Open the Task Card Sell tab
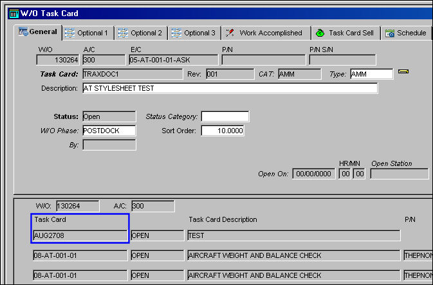Viewport: 433px width, 285px height. [346, 33]
